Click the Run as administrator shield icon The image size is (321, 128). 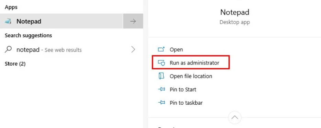[x=161, y=63]
